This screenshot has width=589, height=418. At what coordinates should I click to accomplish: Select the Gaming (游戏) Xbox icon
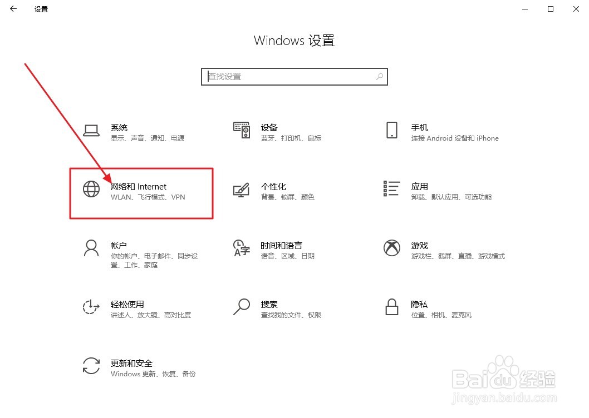coord(392,248)
